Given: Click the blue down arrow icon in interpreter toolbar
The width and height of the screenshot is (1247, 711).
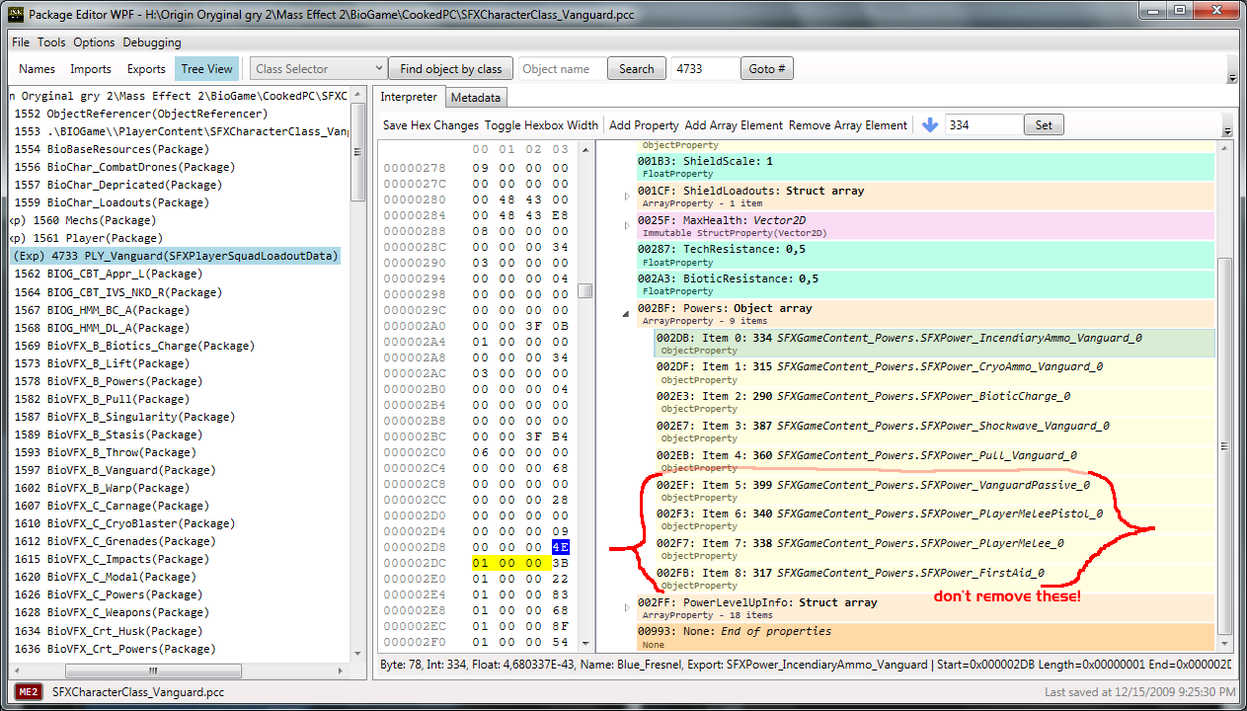Looking at the screenshot, I should click(929, 125).
